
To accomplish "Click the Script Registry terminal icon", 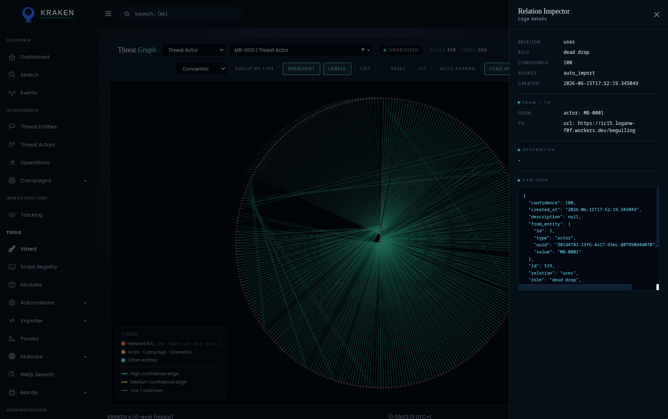I will (12, 267).
